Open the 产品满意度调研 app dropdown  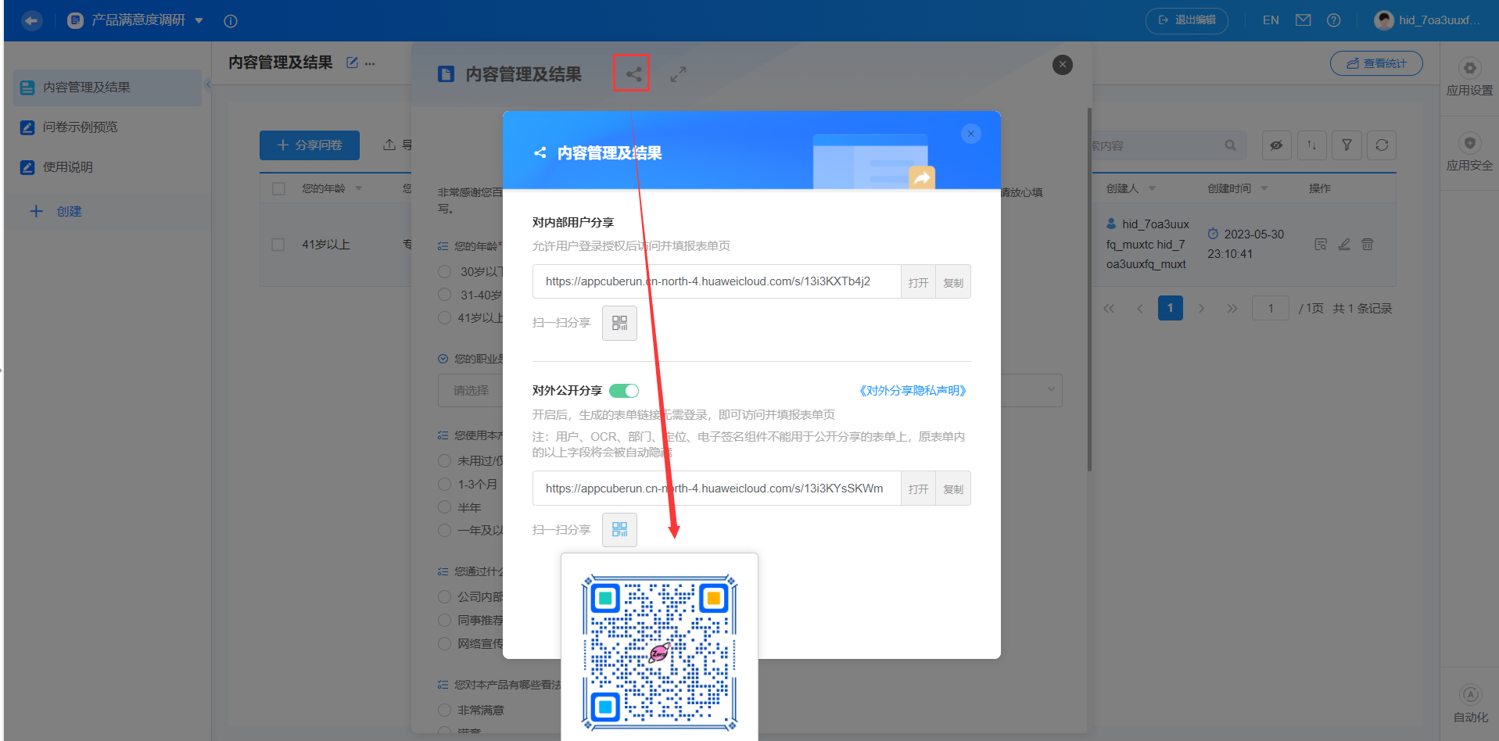click(199, 20)
